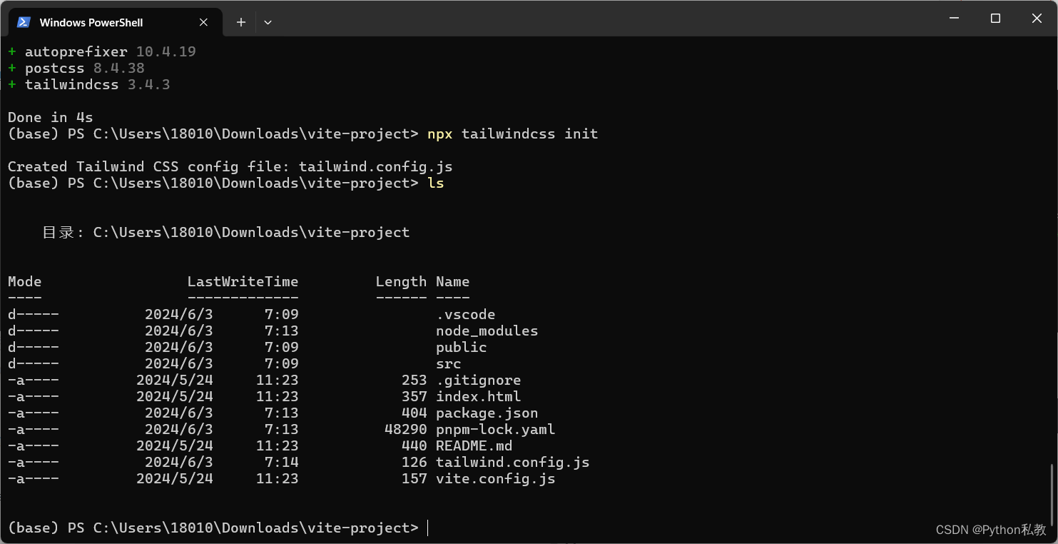
Task: Click 'index.html' in the file listing
Action: click(x=478, y=396)
